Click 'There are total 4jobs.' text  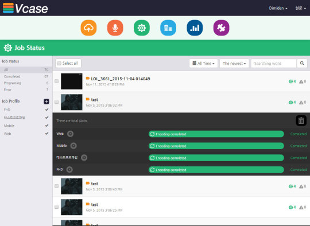point(72,120)
